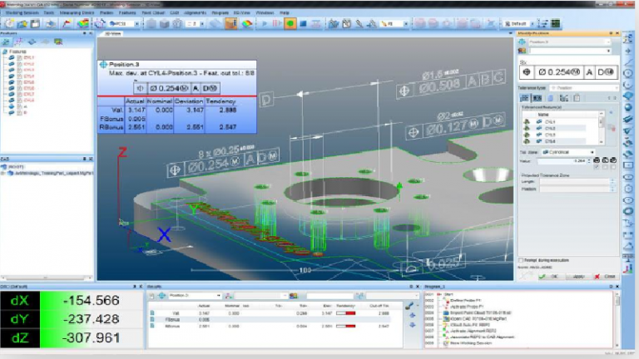Expand the Features root tree node
This screenshot has width=639, height=359.
pyautogui.click(x=4, y=52)
